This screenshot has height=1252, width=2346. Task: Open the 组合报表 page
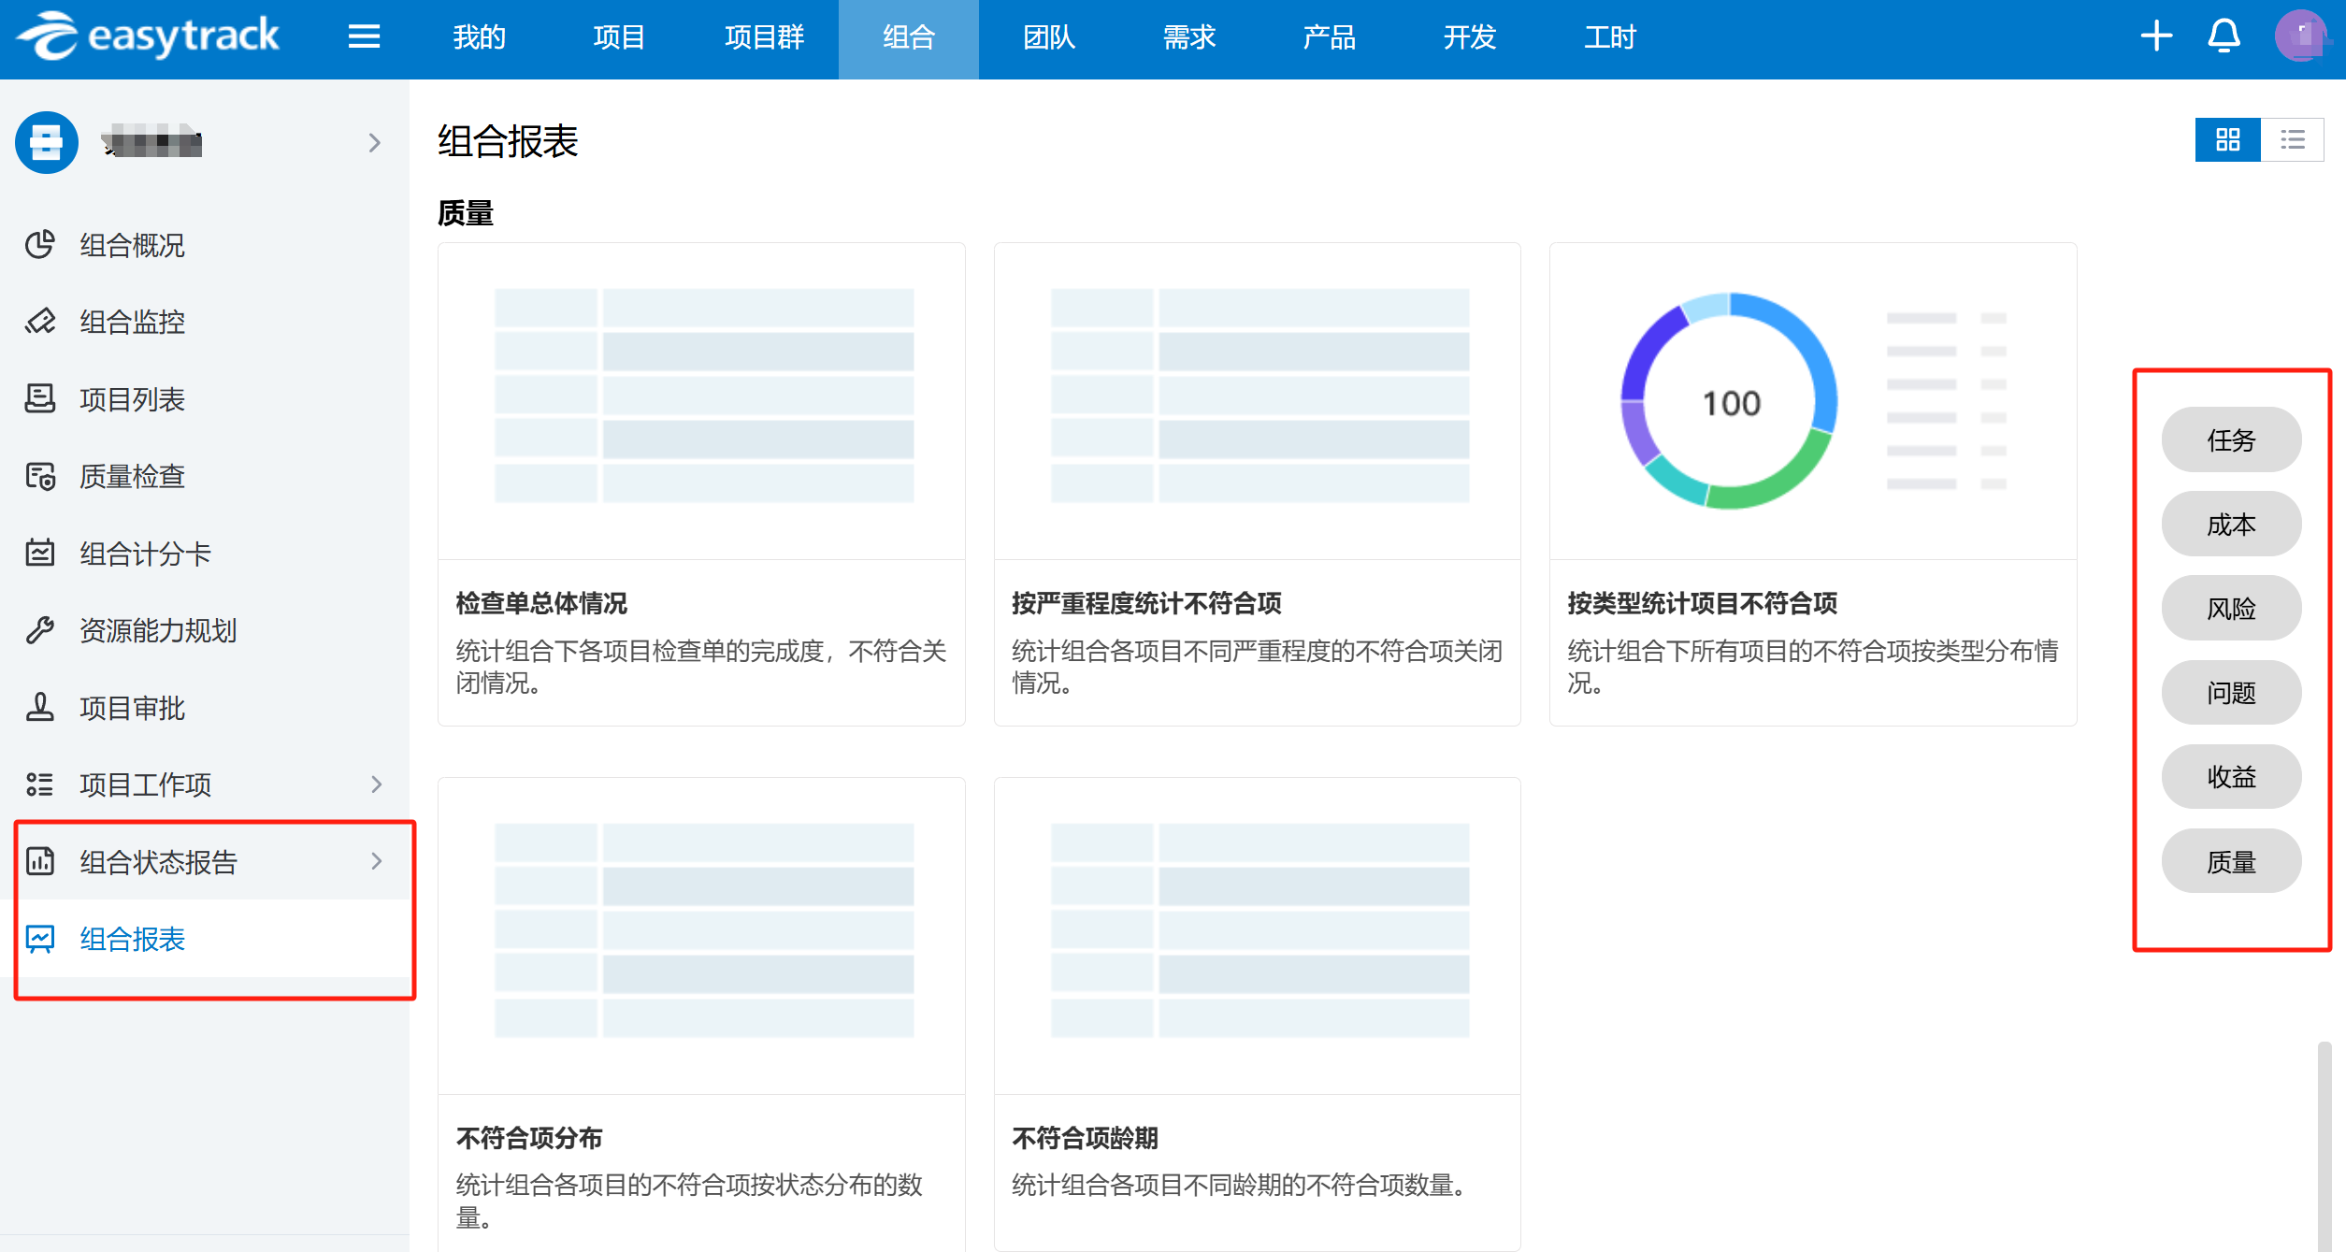click(133, 939)
